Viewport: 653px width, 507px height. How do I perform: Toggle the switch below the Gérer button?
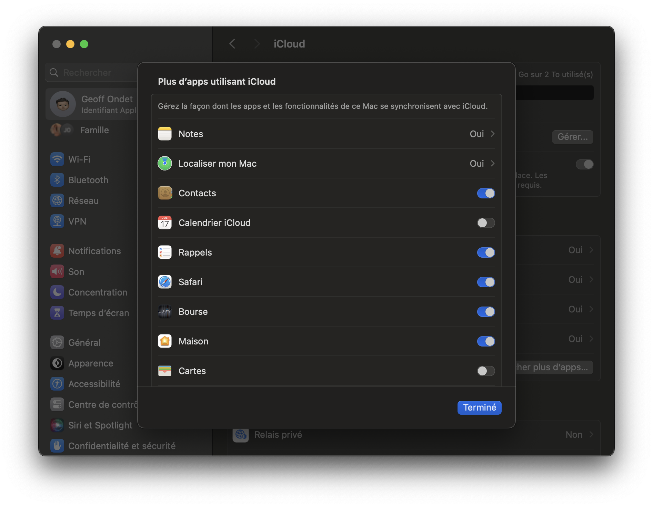(584, 164)
